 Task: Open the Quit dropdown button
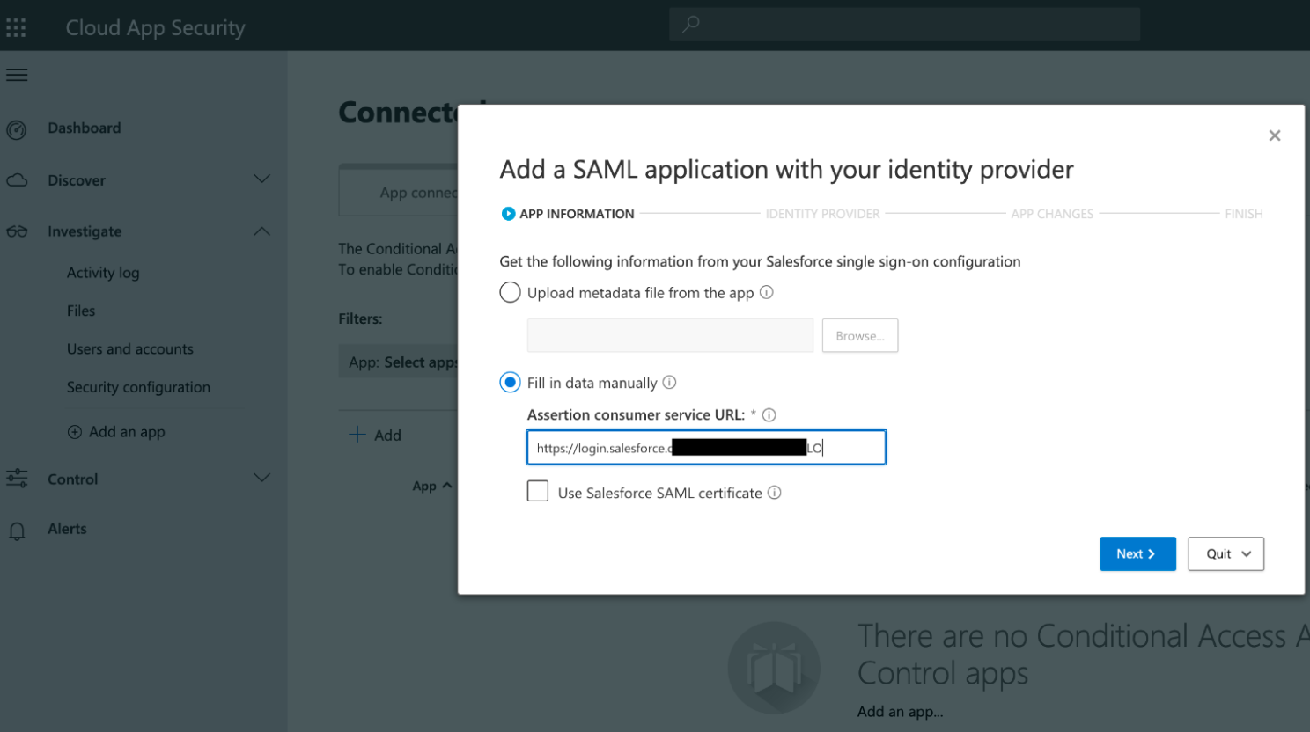click(x=1225, y=554)
